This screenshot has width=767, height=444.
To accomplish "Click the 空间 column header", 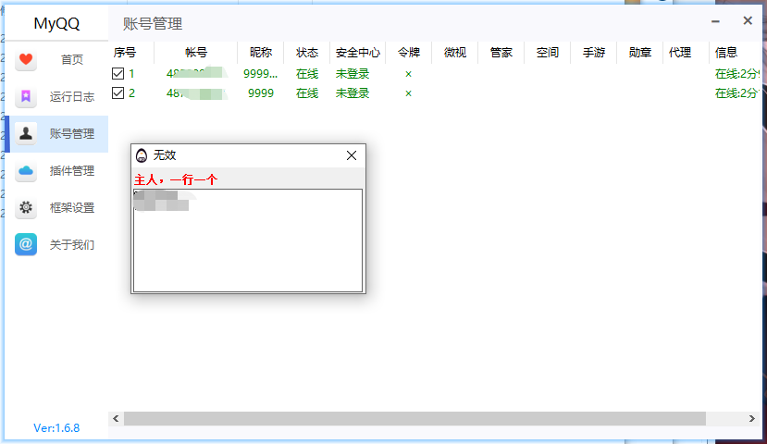I will (x=548, y=53).
